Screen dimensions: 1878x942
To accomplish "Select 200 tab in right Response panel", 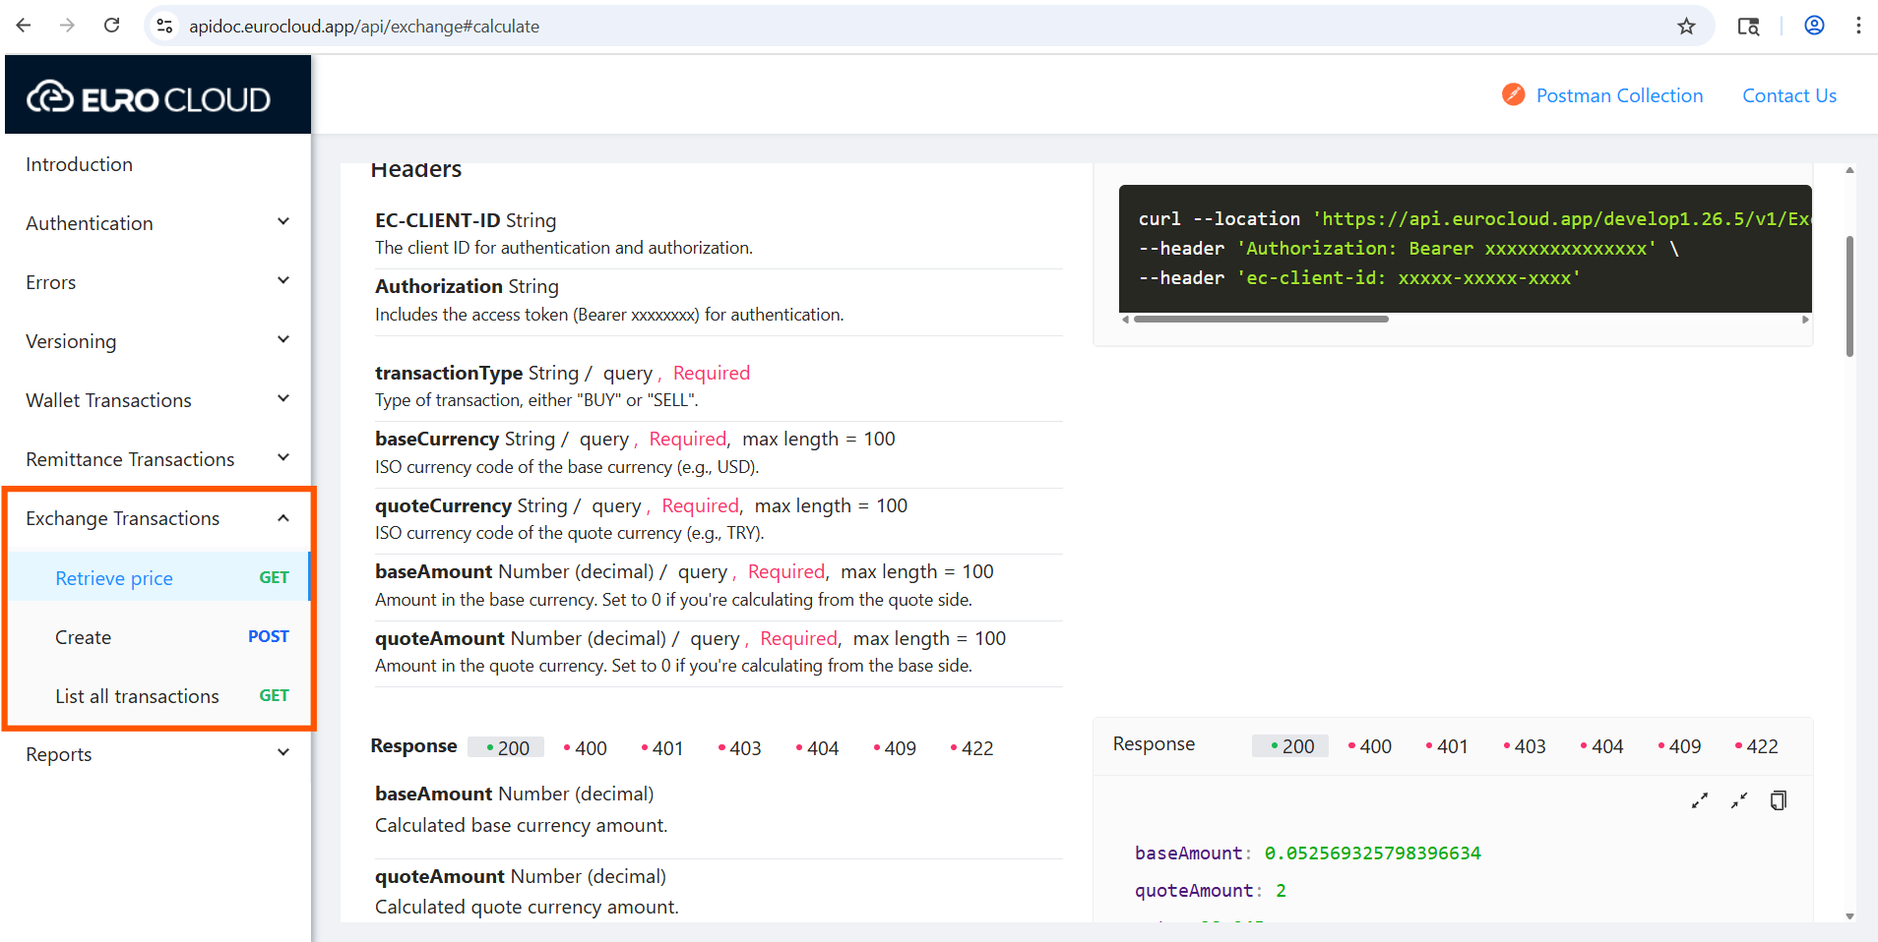I will pyautogui.click(x=1290, y=746).
